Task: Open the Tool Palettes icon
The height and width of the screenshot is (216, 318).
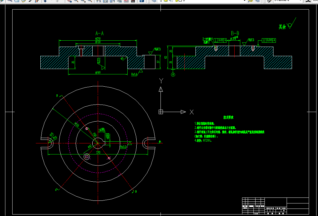Action: (x=112, y=1)
